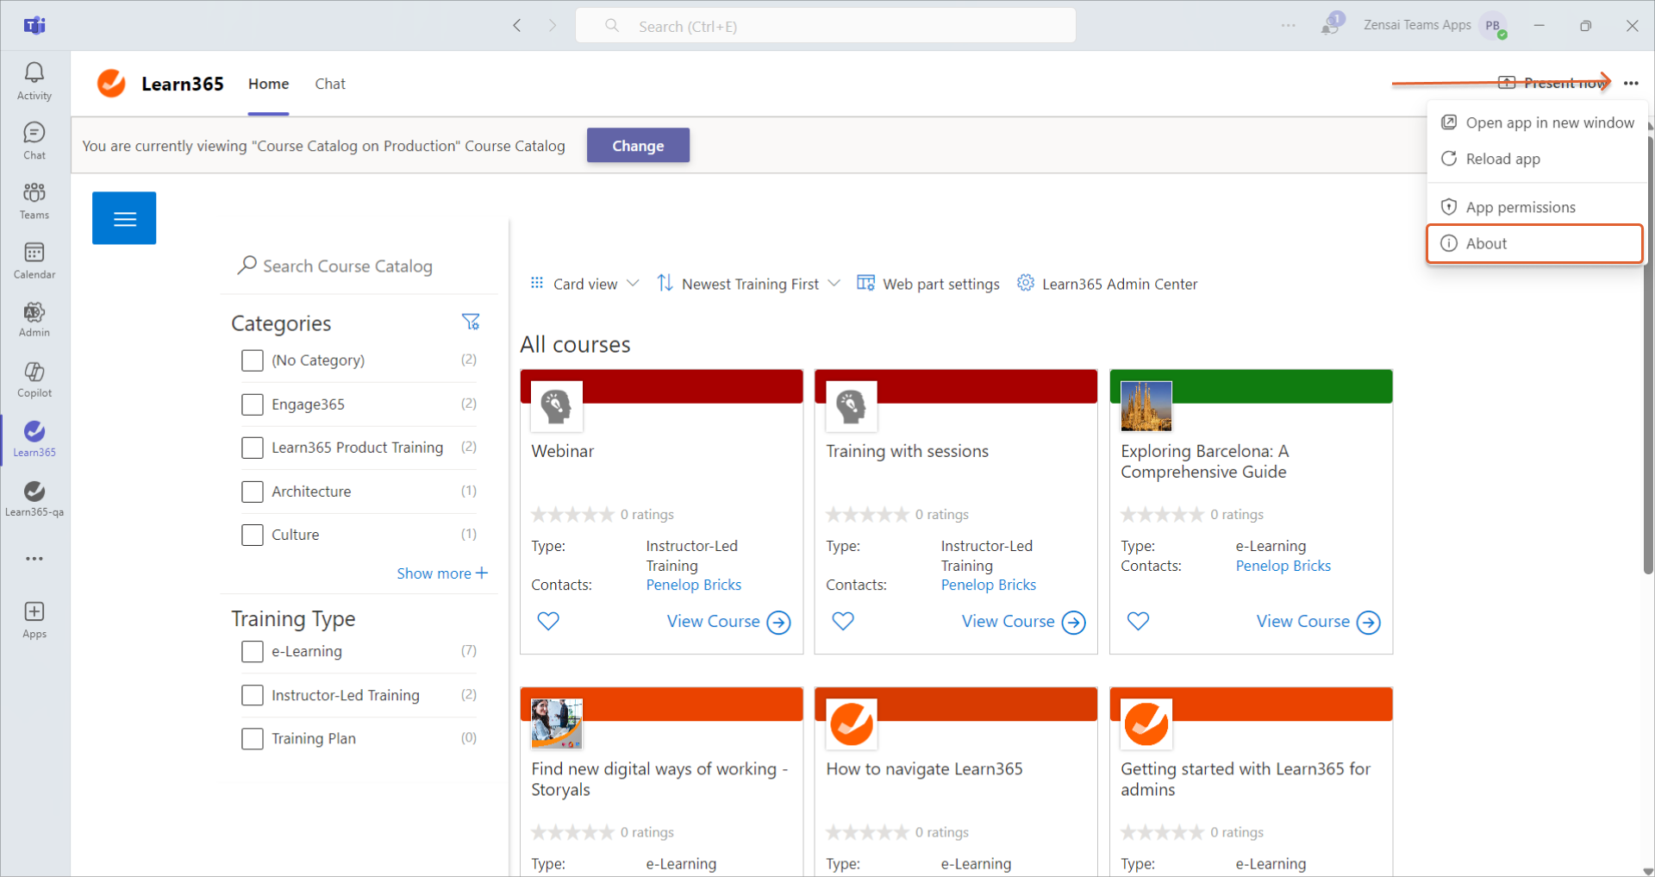Viewport: 1655px width, 877px height.
Task: Expand categories with Show more
Action: (441, 573)
